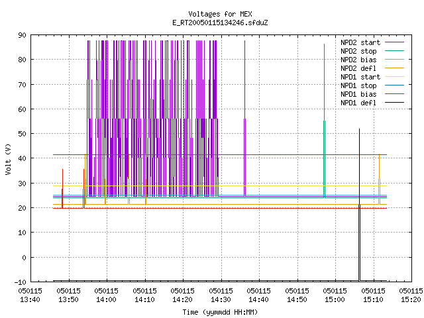Select the 'NPD2 bias' legend label
Image resolution: width=424 pixels, height=318 pixels.
pos(358,60)
